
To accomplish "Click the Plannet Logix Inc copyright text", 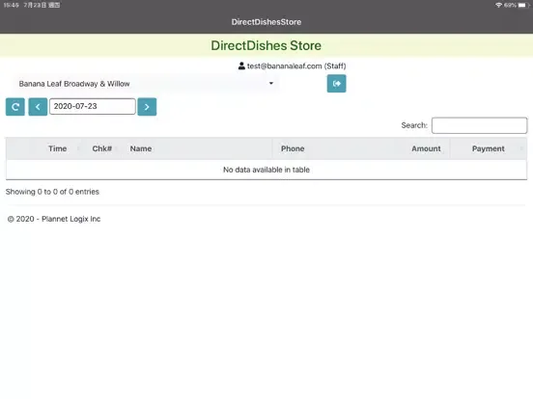I will pyautogui.click(x=54, y=219).
